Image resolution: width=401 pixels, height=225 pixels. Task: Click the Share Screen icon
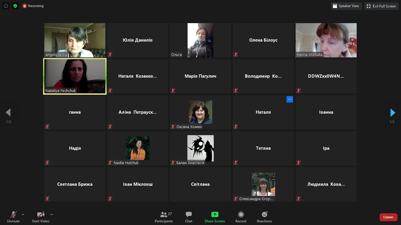click(x=215, y=215)
